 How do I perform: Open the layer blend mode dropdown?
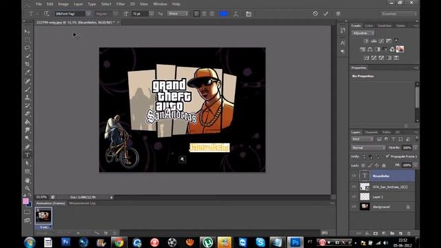(368, 147)
